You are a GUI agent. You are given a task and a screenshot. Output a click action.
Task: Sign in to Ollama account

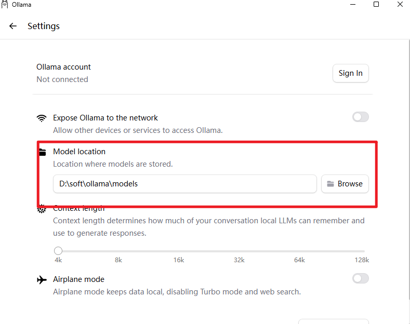pos(351,73)
